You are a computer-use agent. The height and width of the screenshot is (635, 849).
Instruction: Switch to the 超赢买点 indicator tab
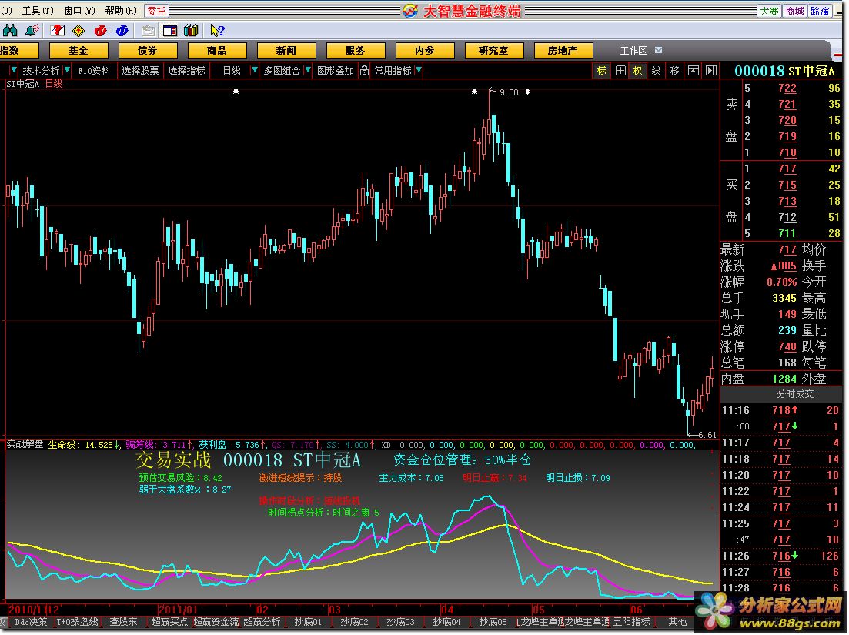click(x=169, y=622)
